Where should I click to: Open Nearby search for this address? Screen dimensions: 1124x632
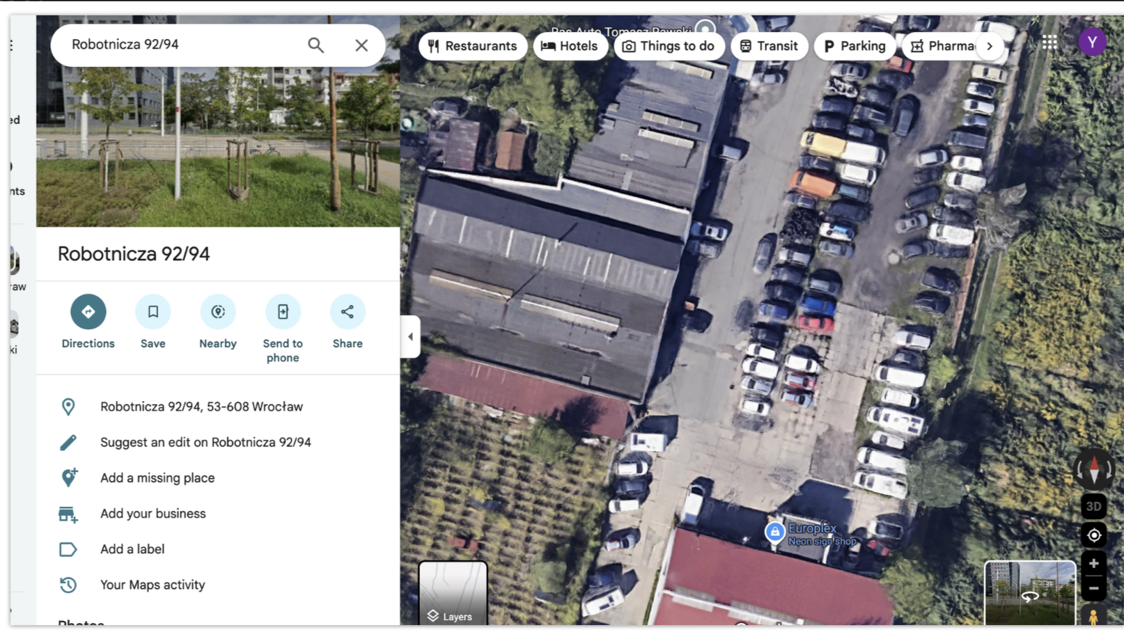point(218,312)
